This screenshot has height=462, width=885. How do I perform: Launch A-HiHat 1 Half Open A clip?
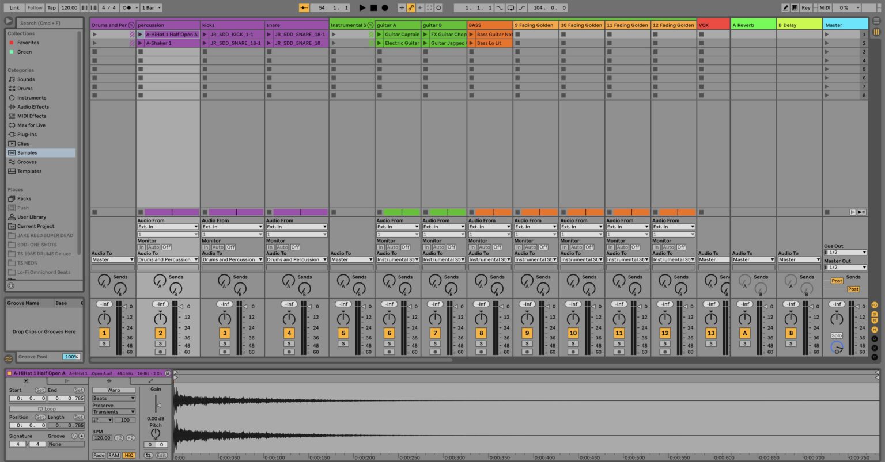140,35
